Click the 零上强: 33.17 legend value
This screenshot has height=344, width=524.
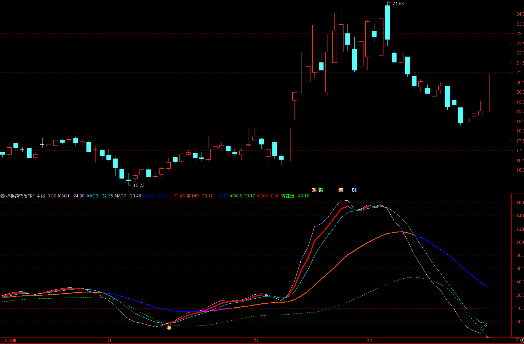[200, 196]
